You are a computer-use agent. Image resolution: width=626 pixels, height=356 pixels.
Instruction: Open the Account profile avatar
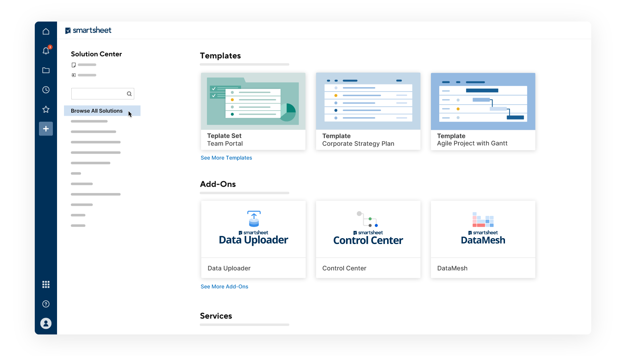click(x=46, y=323)
